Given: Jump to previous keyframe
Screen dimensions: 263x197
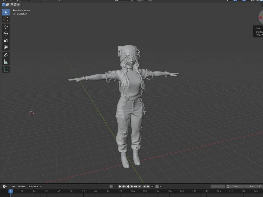Looking at the screenshot, I should [124, 186].
